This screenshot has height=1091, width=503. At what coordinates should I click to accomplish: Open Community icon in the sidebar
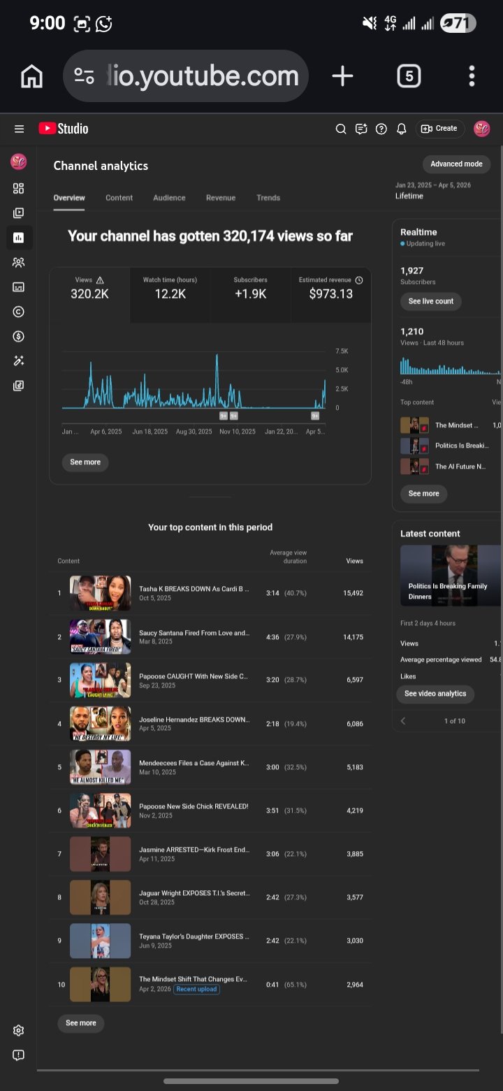click(x=19, y=262)
